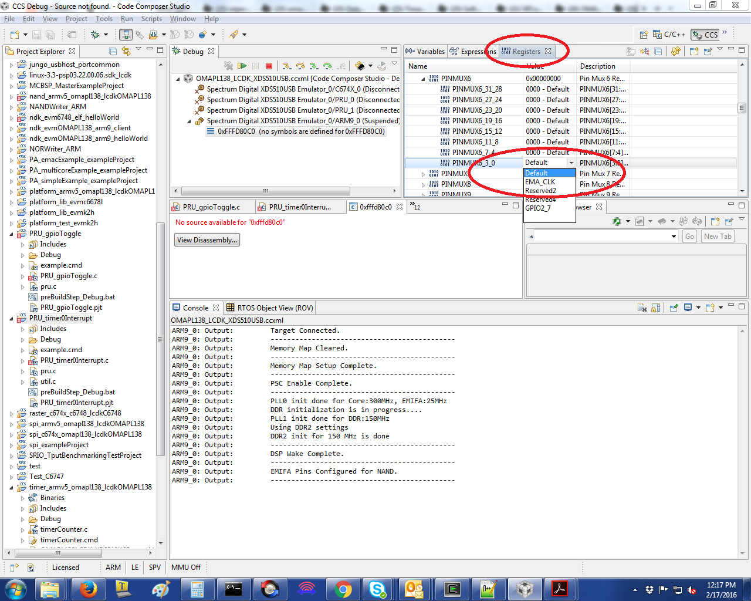This screenshot has width=751, height=601.
Task: Click the green Assembly Step Over icon
Action: pyautogui.click(x=327, y=66)
